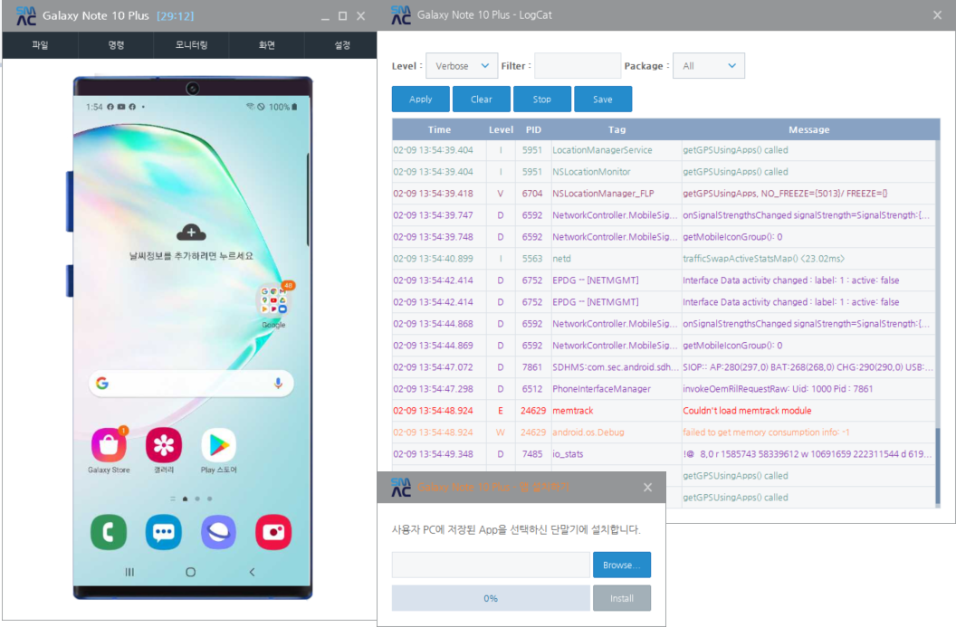
Task: Open the green Phone dialer icon
Action: [109, 532]
